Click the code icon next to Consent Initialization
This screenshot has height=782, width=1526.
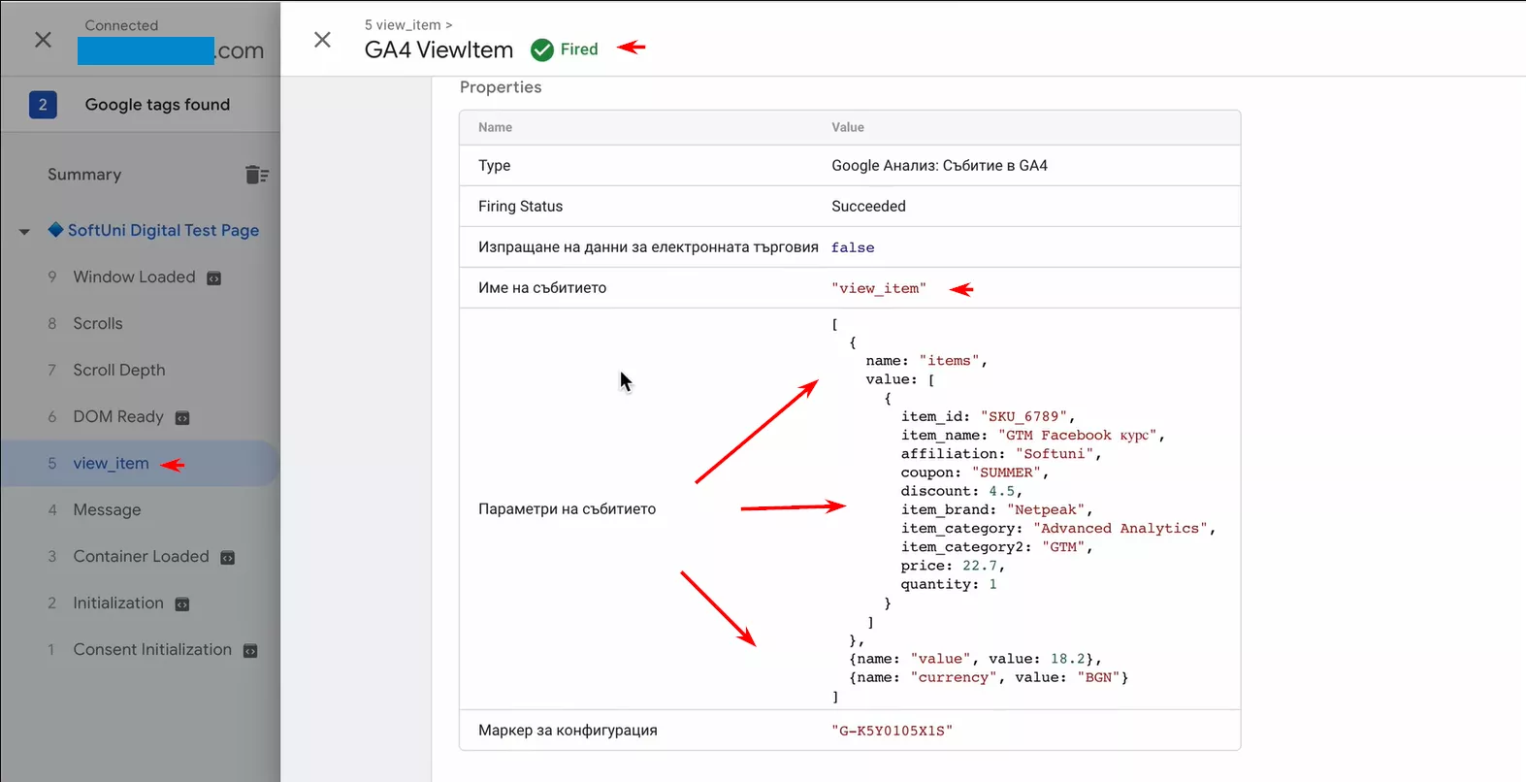[250, 651]
